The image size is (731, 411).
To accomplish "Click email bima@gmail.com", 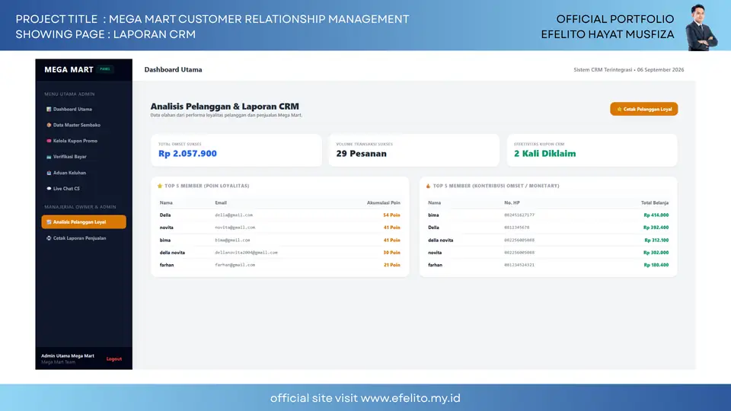I will (232, 240).
